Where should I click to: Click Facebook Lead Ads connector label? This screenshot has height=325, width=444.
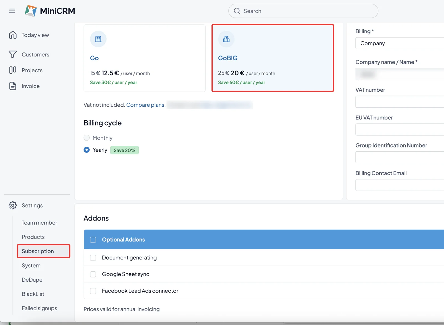140,291
